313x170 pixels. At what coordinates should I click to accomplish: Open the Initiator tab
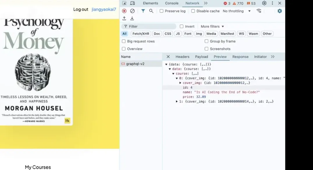click(260, 57)
